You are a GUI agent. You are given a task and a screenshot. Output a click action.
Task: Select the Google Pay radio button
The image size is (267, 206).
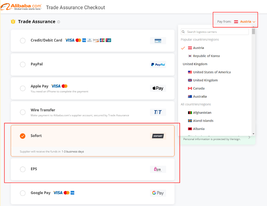tap(23, 193)
